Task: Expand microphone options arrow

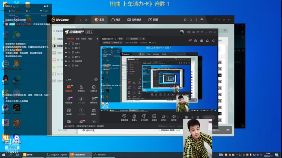Action: click(168, 117)
